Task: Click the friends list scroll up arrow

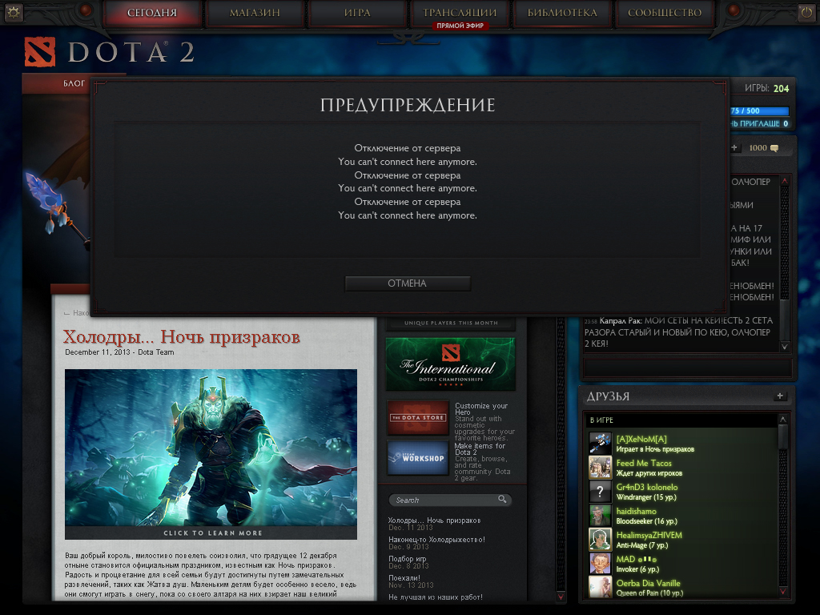Action: point(783,420)
